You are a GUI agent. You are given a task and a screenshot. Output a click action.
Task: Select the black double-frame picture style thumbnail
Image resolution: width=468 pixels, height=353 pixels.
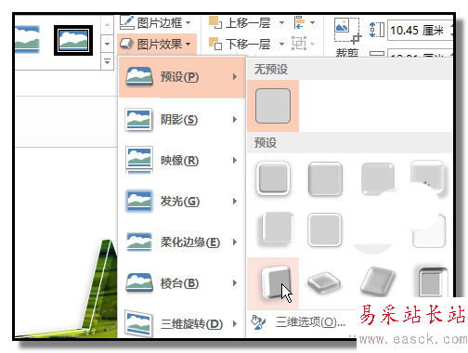(73, 41)
